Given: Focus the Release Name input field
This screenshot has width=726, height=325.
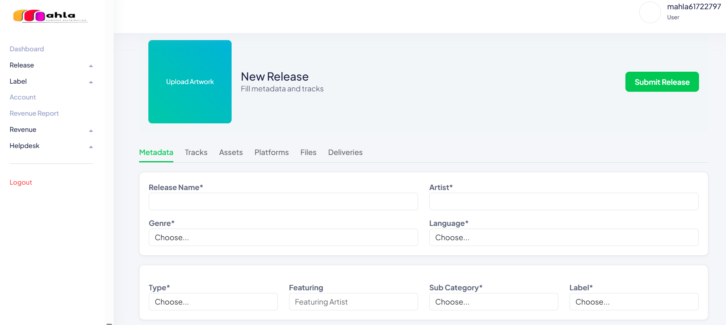Looking at the screenshot, I should click(283, 202).
